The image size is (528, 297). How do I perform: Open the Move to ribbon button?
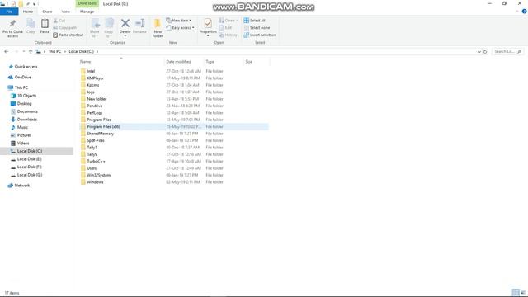pyautogui.click(x=95, y=28)
